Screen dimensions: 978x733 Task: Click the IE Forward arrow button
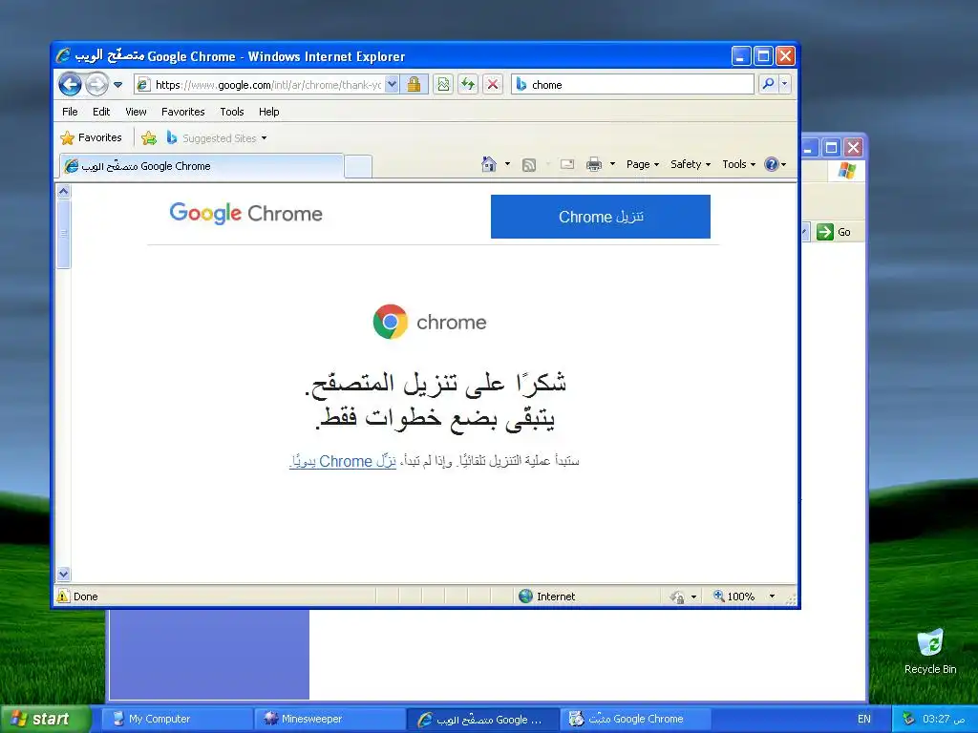point(96,84)
